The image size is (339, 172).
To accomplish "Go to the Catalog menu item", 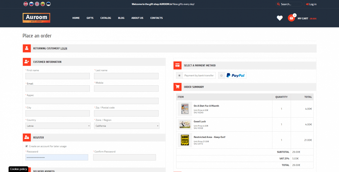I will coord(106,18).
